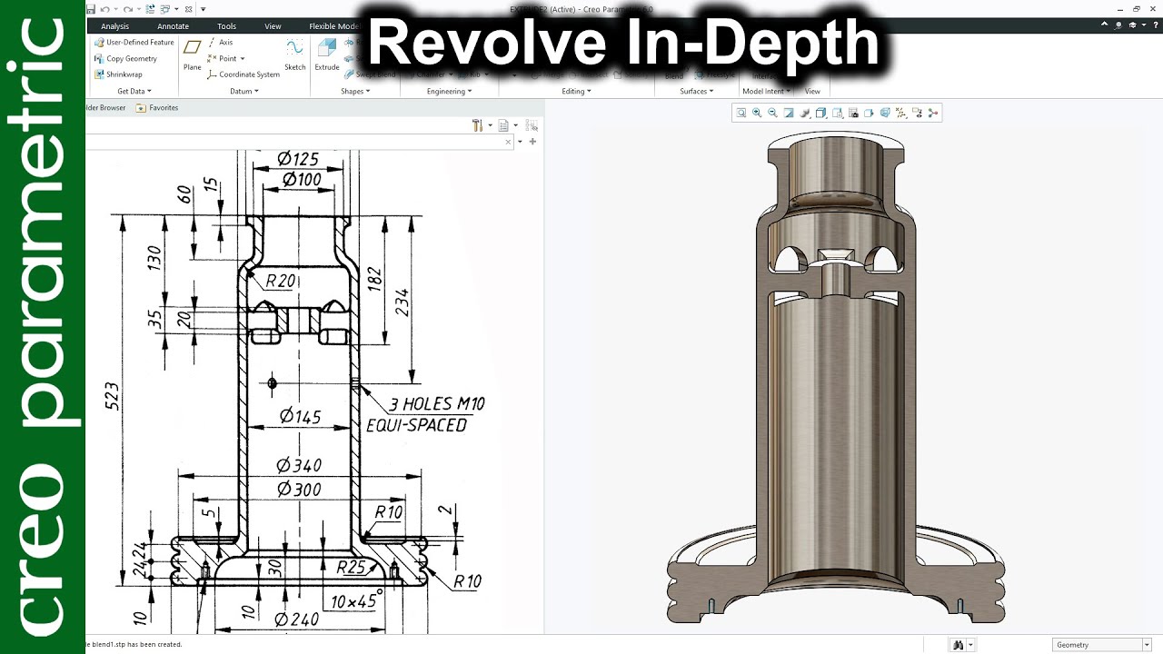Expand the Shapes group menu
The width and height of the screenshot is (1163, 654).
355,91
